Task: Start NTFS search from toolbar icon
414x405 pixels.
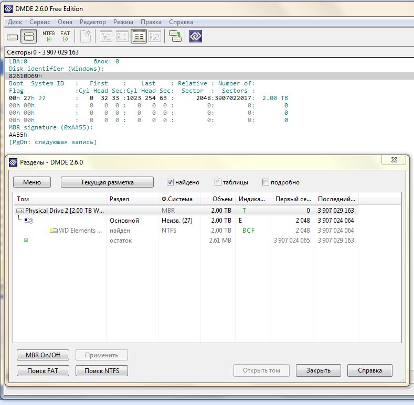Action: coord(48,36)
